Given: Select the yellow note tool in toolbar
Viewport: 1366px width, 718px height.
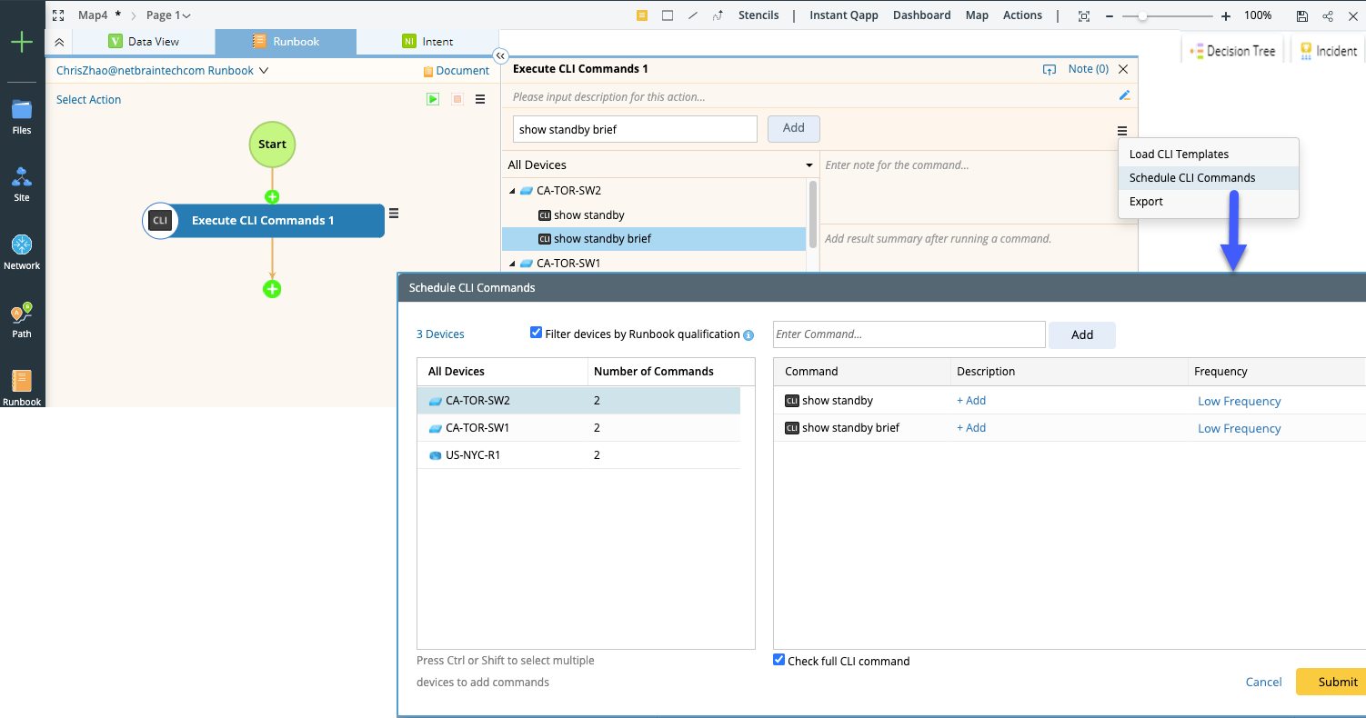Looking at the screenshot, I should (642, 15).
